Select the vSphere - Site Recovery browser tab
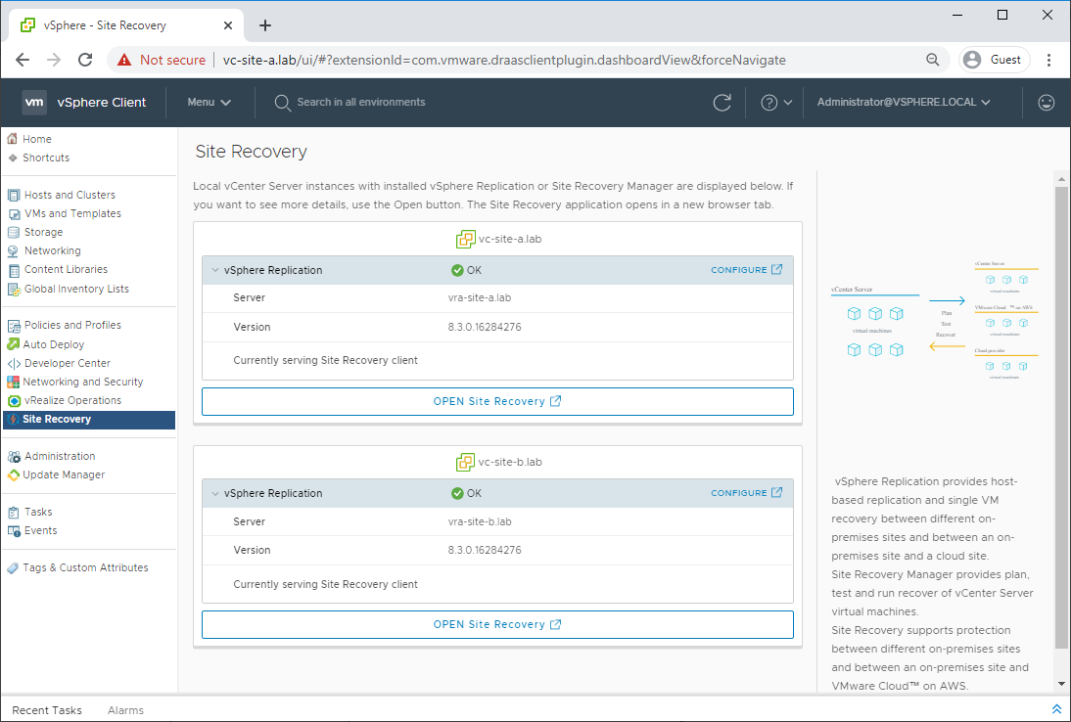Image resolution: width=1071 pixels, height=722 pixels. [x=126, y=25]
